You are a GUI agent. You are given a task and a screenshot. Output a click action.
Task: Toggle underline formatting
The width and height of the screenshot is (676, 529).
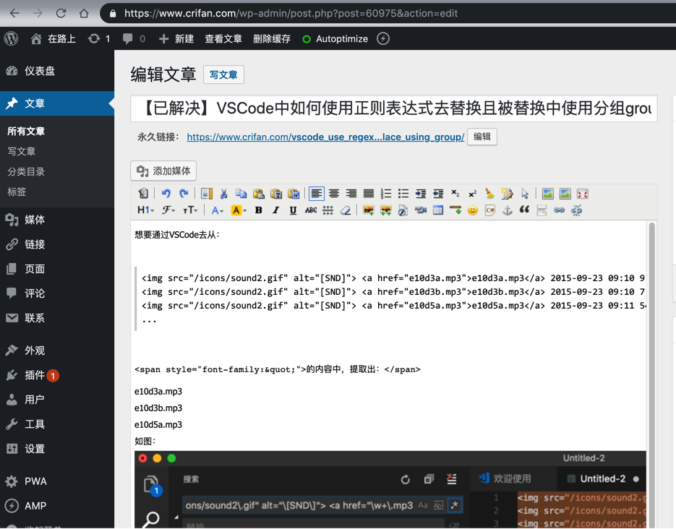click(293, 210)
